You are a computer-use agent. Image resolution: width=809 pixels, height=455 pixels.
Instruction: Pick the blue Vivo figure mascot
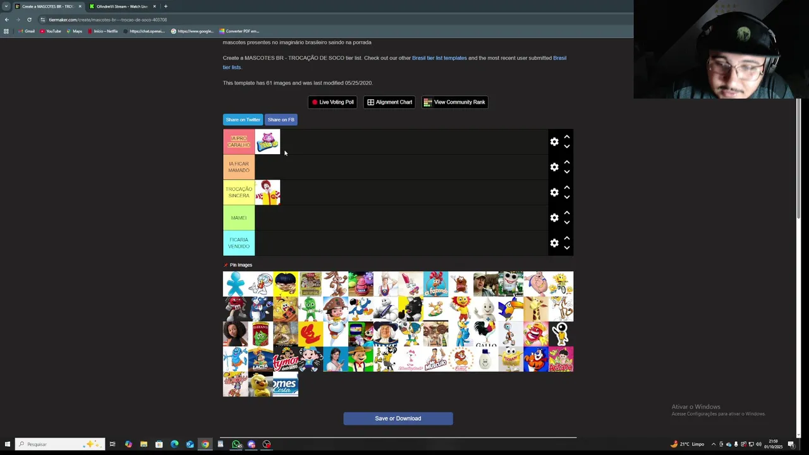click(x=235, y=284)
